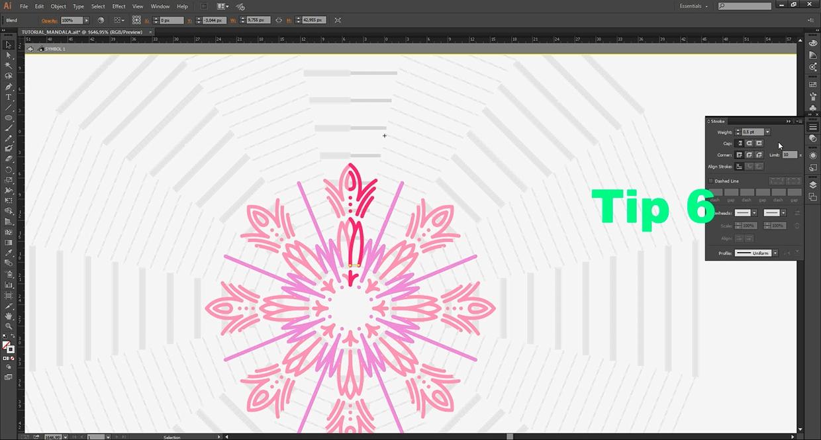Image resolution: width=821 pixels, height=440 pixels.
Task: Select the Pencil tool
Action: pyautogui.click(x=8, y=137)
